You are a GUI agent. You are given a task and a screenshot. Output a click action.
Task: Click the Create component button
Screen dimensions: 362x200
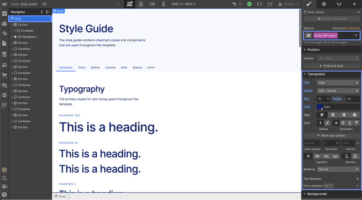click(x=332, y=19)
